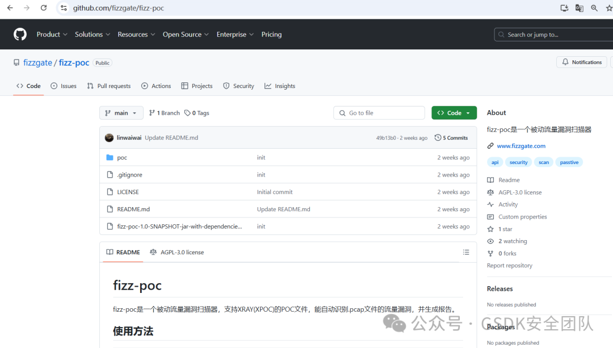View the 1 star stargazers link
The width and height of the screenshot is (613, 348).
click(499, 229)
